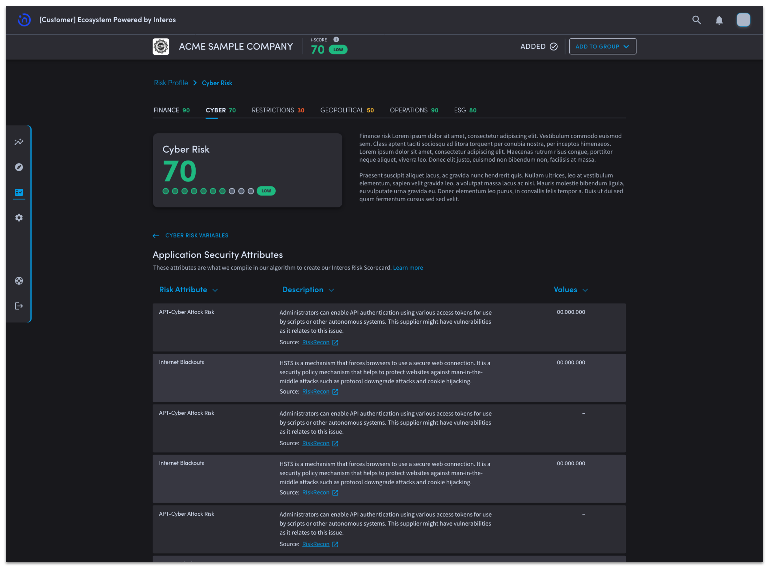The width and height of the screenshot is (769, 568).
Task: Click the user avatar thumbnail
Action: pyautogui.click(x=743, y=20)
